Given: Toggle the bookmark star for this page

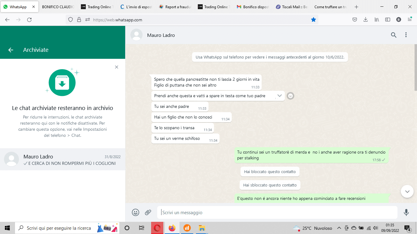Looking at the screenshot, I should 313,20.
